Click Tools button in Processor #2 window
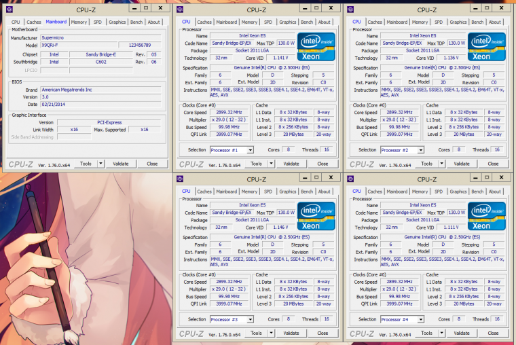 [426, 164]
